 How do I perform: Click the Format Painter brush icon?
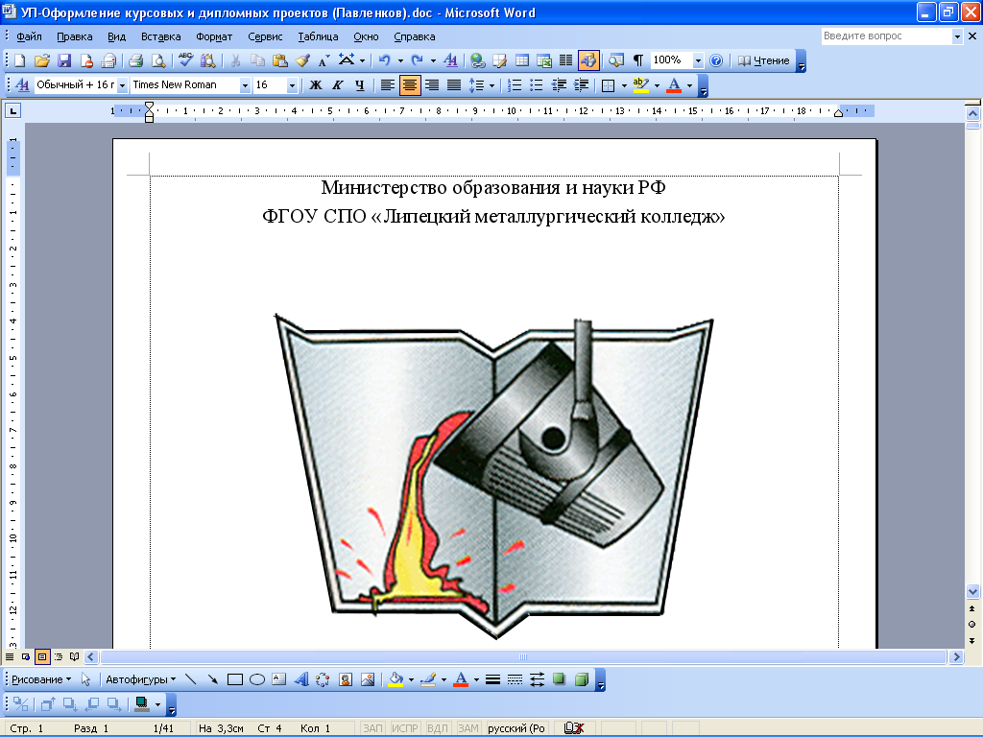coord(302,60)
